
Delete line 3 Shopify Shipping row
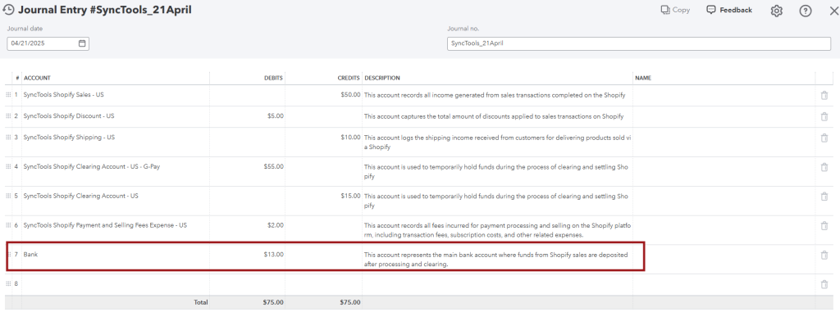point(824,138)
